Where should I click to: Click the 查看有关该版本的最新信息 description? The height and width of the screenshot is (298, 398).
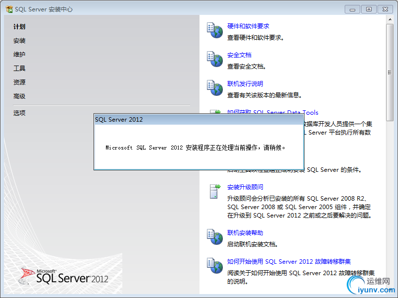(x=265, y=95)
